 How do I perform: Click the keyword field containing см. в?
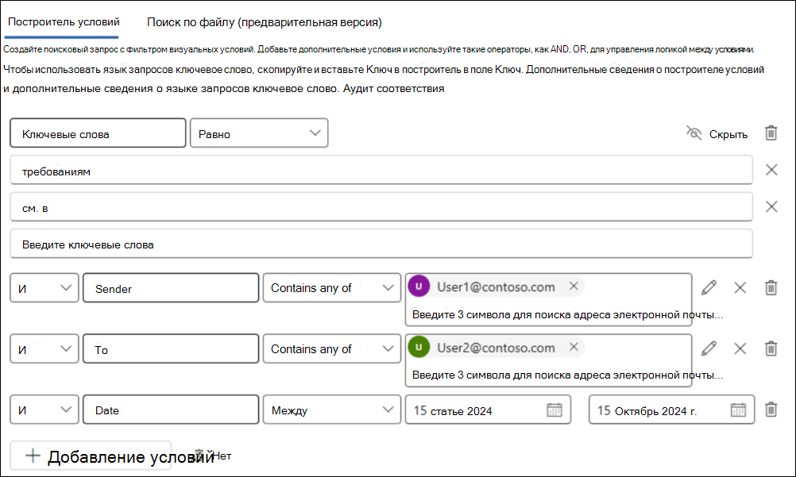click(381, 207)
